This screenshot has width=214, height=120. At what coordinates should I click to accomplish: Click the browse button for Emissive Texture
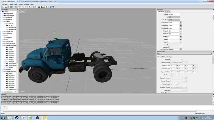(184, 87)
